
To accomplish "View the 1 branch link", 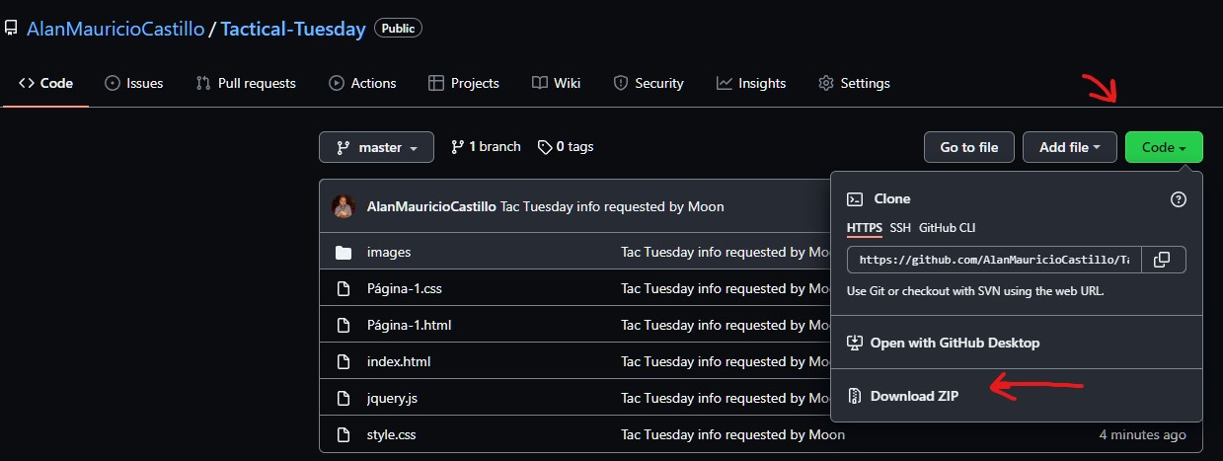I will (486, 146).
